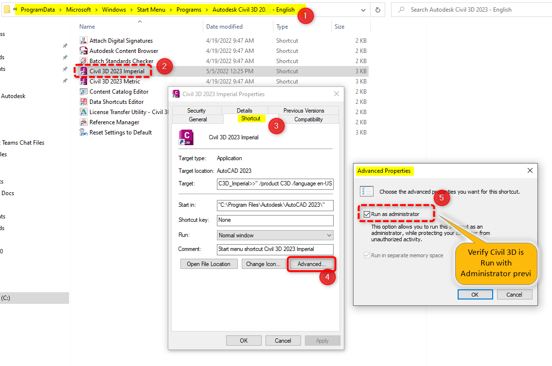Select the Autodesk Content Browser icon
This screenshot has width=552, height=366.
(x=83, y=50)
